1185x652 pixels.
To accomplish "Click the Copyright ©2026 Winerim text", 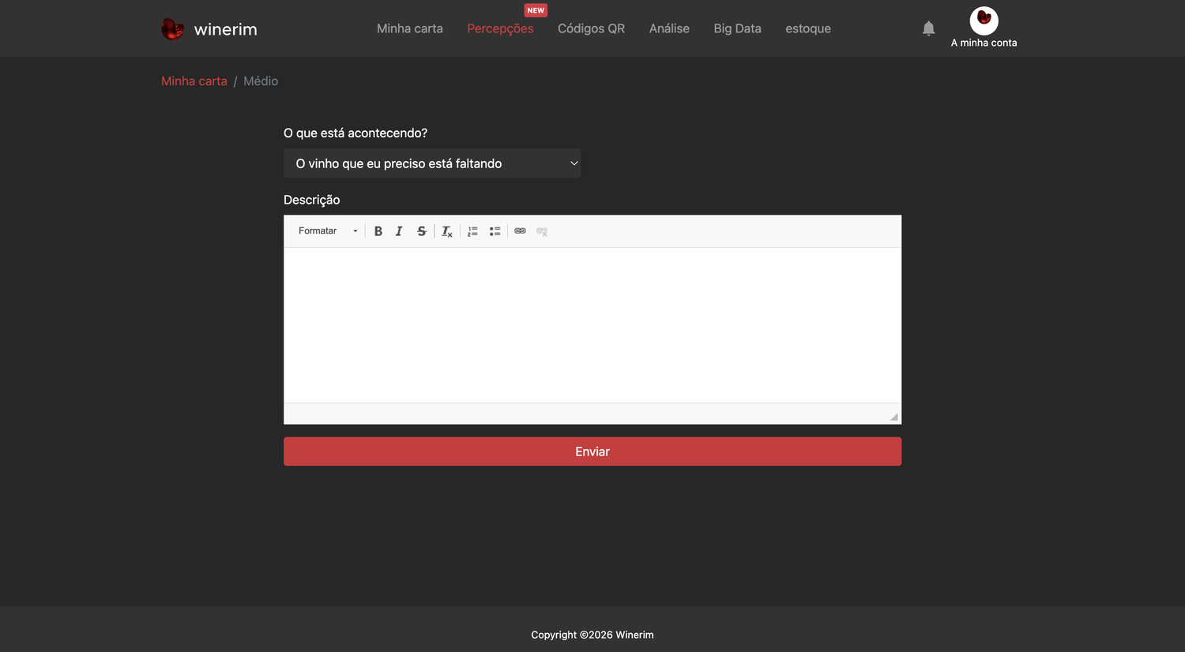I will pos(592,635).
